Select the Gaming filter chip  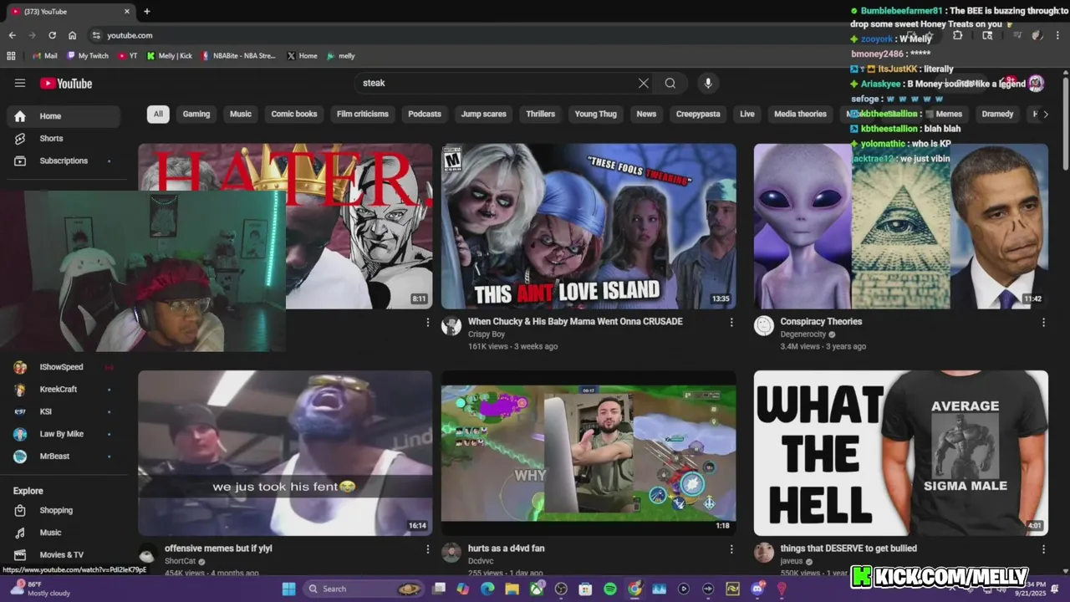196,114
